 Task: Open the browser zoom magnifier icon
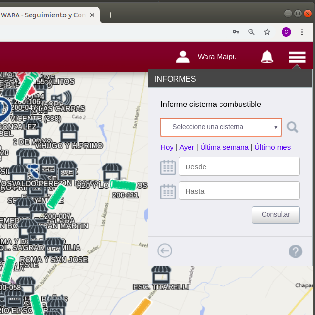pos(252,32)
